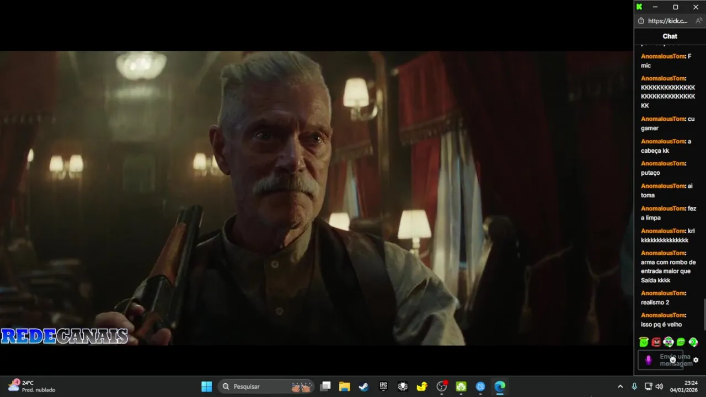Expand the hidden system tray icons chevron

coord(620,387)
